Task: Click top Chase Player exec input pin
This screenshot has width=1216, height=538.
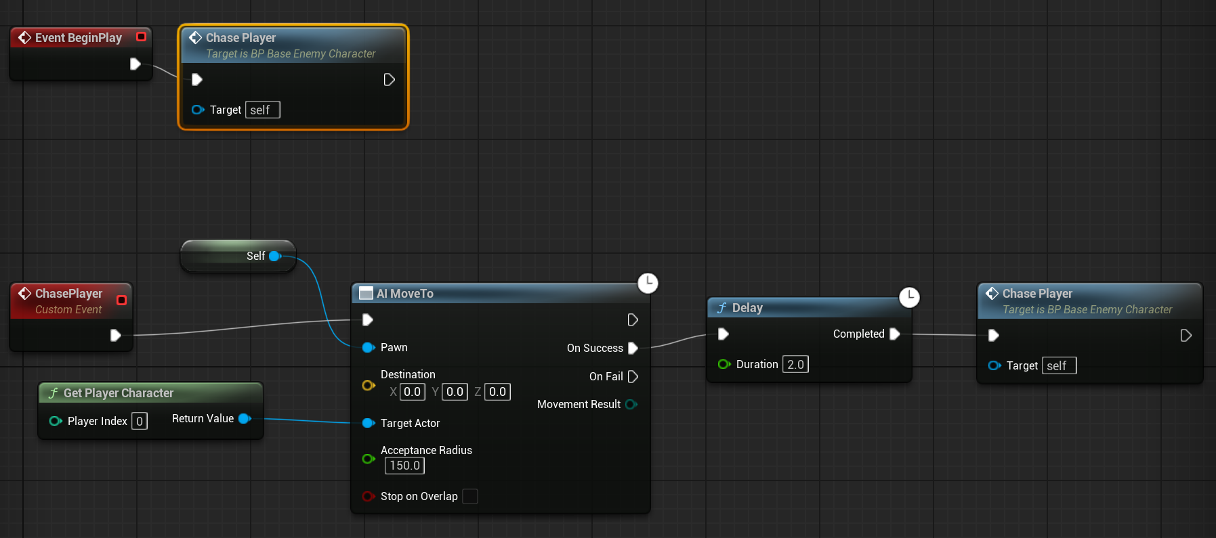Action: [196, 80]
